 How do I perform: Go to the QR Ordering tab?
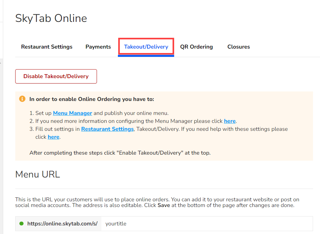[x=196, y=47]
